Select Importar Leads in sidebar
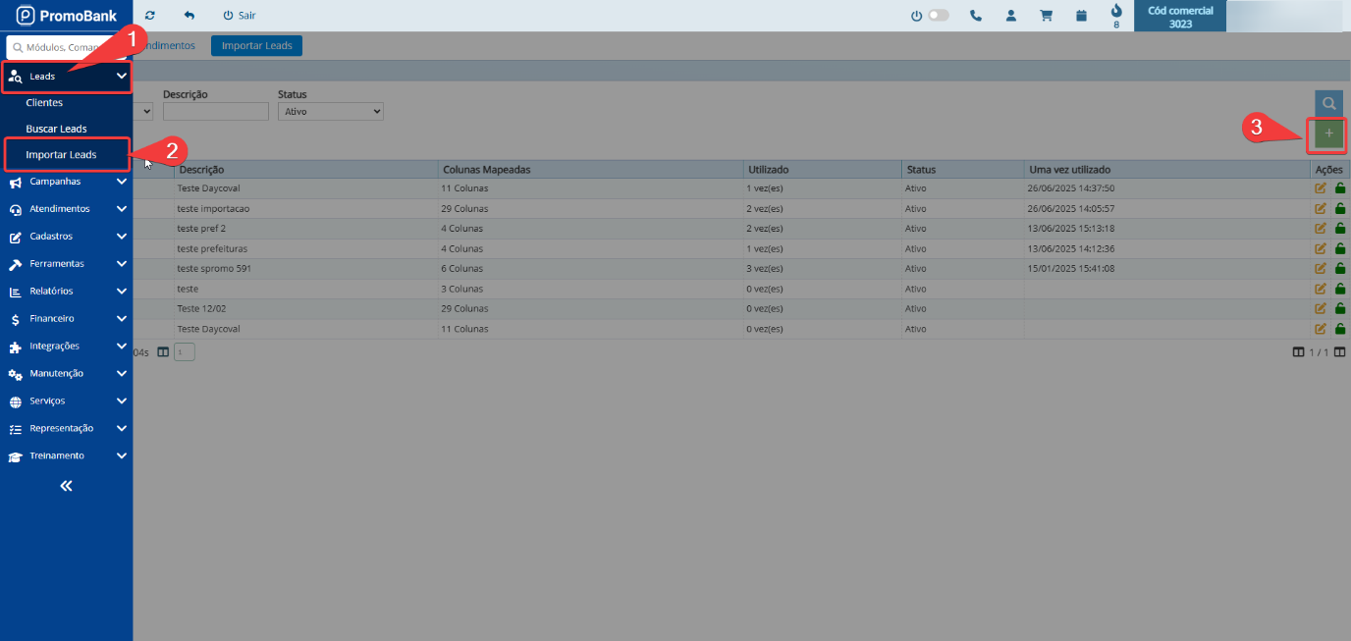Screen dimensions: 1351x641 tap(61, 155)
